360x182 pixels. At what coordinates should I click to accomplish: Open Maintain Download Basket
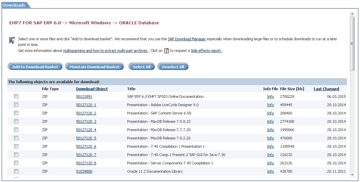click(x=94, y=67)
